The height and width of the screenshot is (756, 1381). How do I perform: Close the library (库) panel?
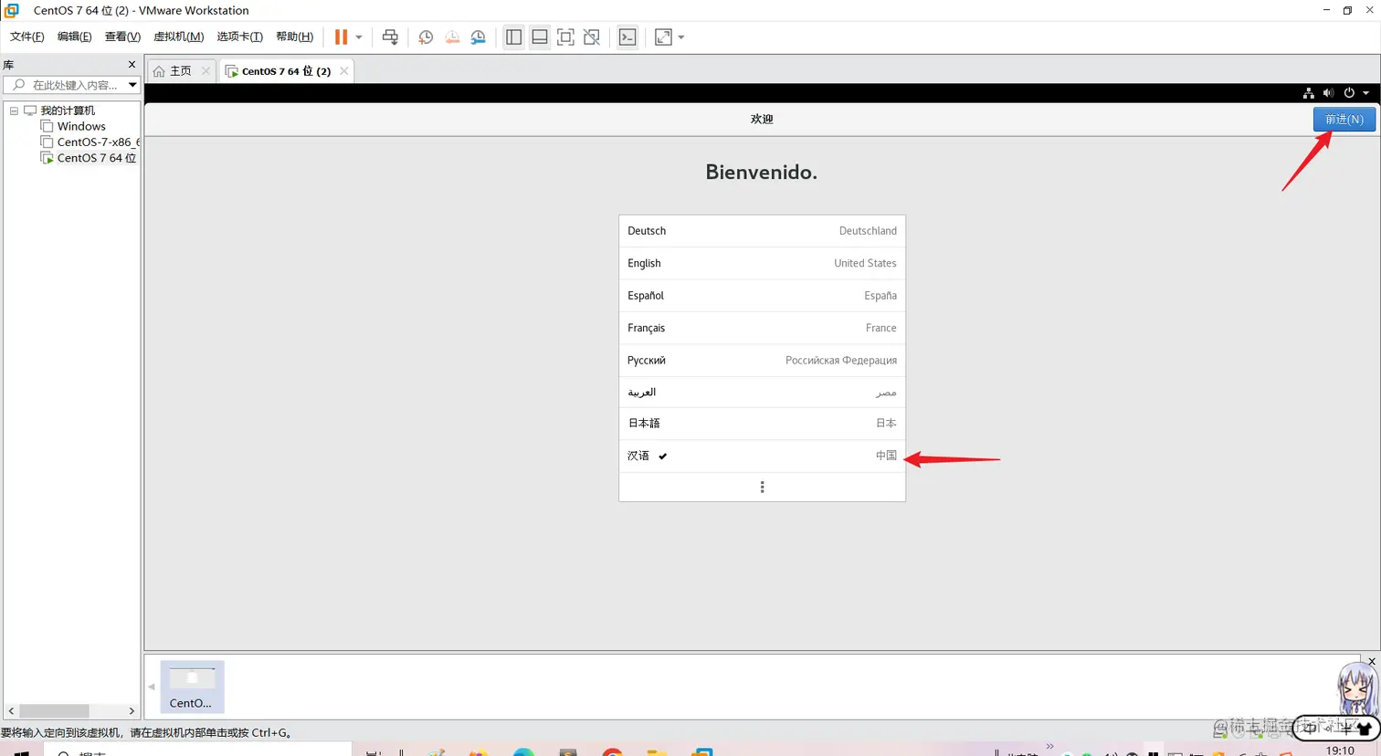pyautogui.click(x=132, y=65)
